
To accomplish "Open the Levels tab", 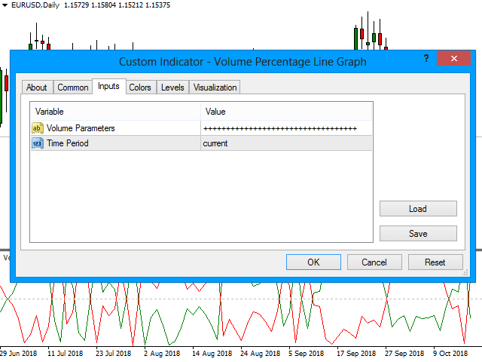I will 172,87.
